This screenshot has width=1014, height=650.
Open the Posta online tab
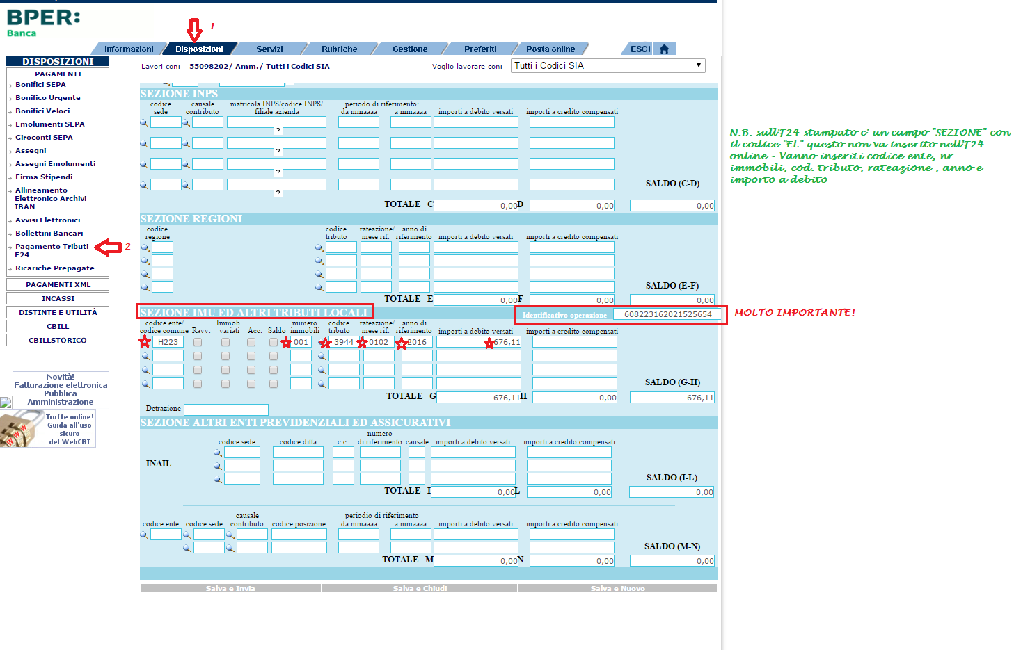(x=550, y=49)
